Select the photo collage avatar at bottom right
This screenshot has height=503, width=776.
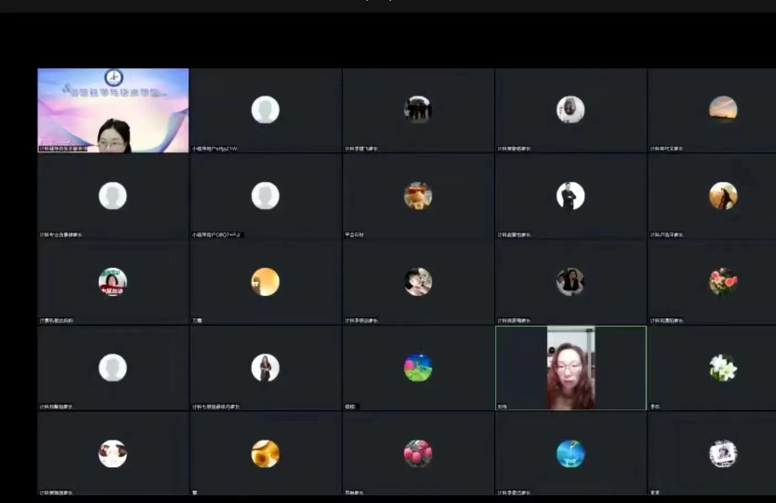723,454
